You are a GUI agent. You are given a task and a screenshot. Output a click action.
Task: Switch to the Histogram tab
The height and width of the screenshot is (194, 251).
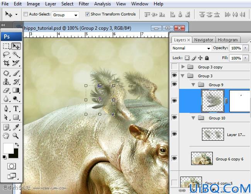[227, 40]
